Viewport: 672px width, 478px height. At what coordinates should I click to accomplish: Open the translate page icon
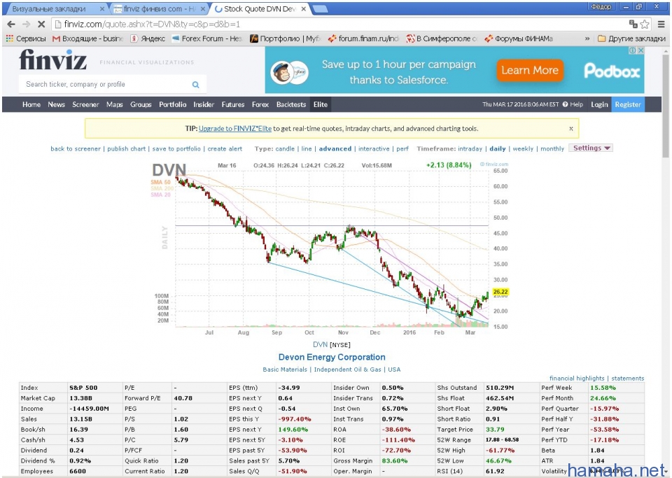click(x=633, y=24)
